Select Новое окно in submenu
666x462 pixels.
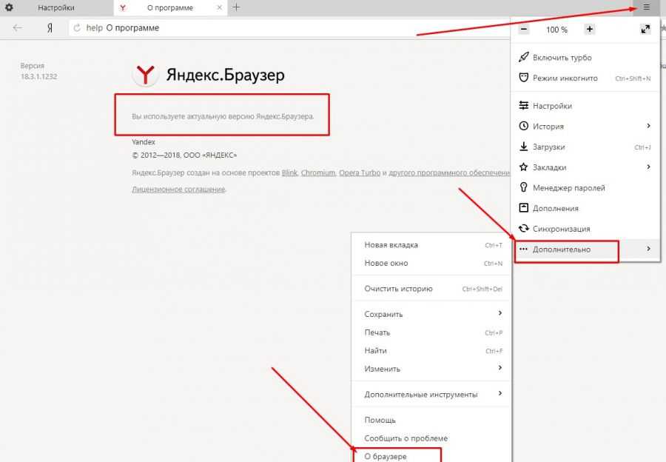click(x=432, y=264)
